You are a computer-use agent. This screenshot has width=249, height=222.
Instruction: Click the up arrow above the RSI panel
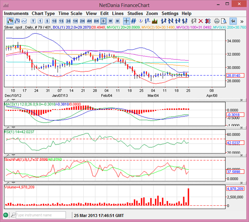pyautogui.click(x=8, y=127)
